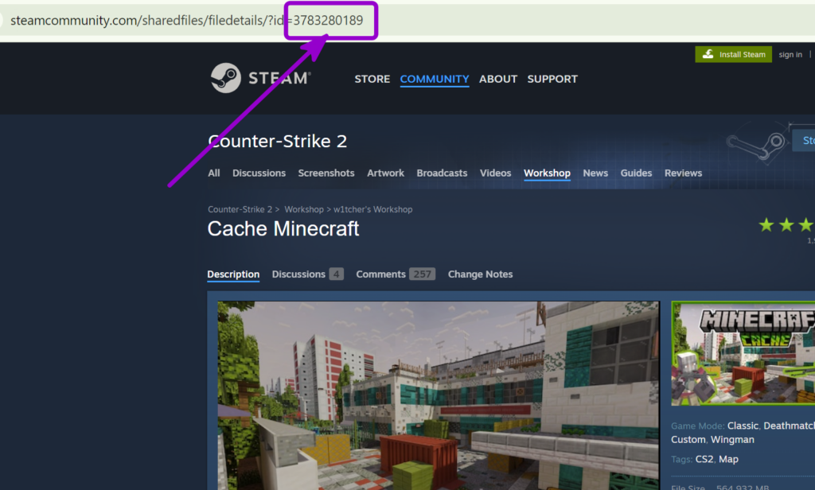Click the Steam logo icon
The width and height of the screenshot is (815, 490).
pos(225,79)
